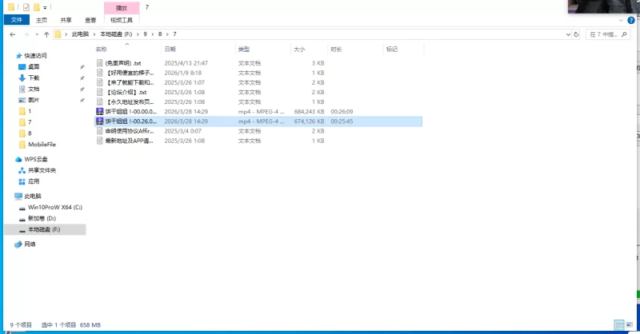The image size is (640, 334).
Task: Select the pink 播放 context tab
Action: pos(122,8)
